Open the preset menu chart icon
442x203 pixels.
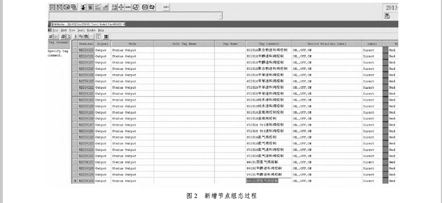pyautogui.click(x=104, y=7)
